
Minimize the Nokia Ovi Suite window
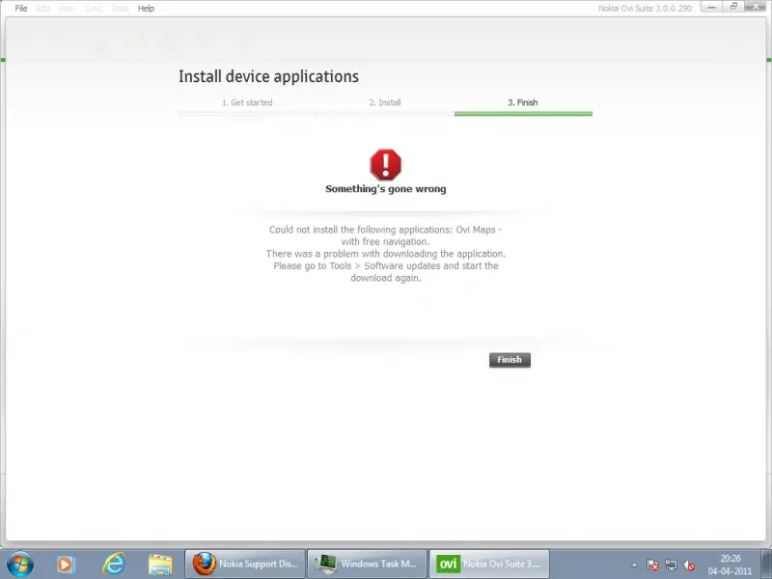tap(711, 7)
